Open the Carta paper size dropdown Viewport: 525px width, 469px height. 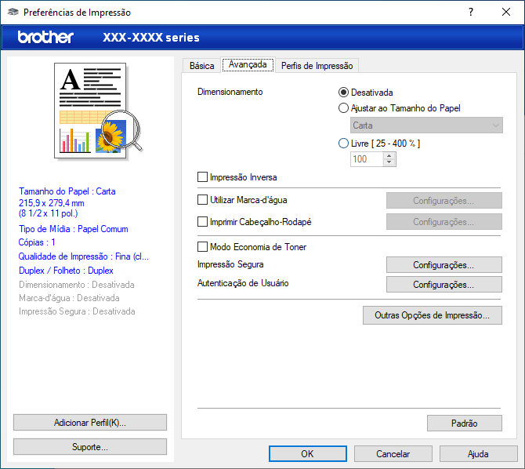(x=426, y=125)
